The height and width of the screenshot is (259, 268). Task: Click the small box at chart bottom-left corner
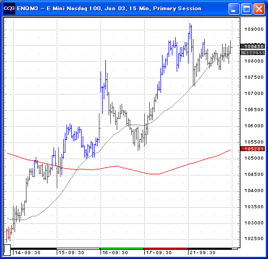pos(7,250)
